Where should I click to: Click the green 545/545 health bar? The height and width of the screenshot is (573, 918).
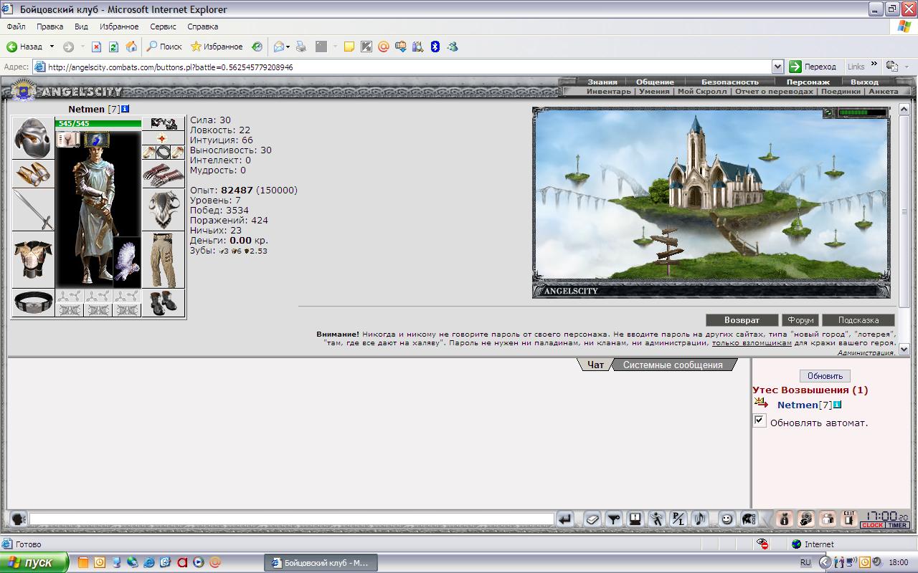(98, 123)
